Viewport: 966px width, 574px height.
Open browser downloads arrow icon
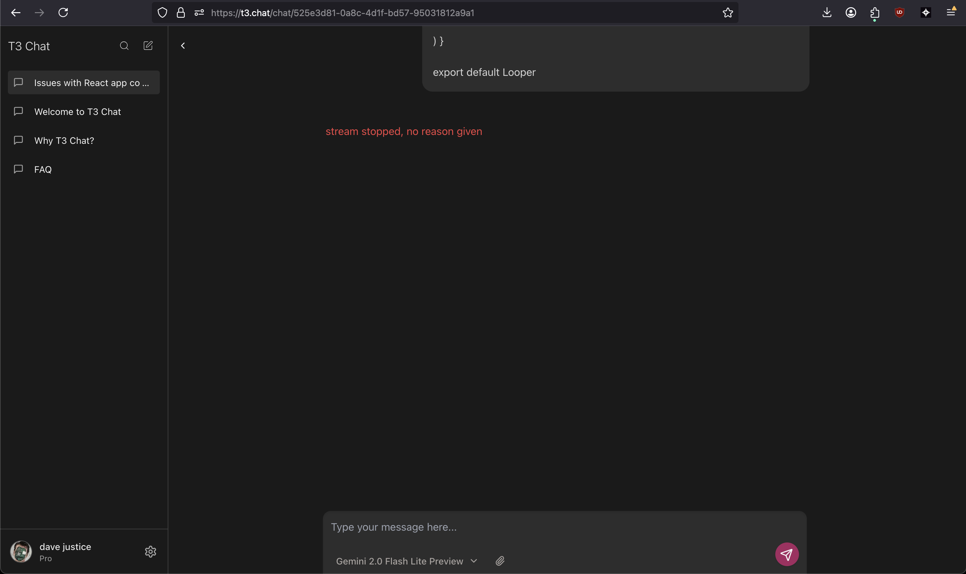pos(827,13)
